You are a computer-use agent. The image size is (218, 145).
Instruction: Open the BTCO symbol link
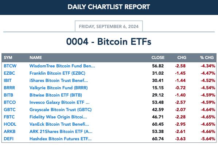tap(10, 102)
